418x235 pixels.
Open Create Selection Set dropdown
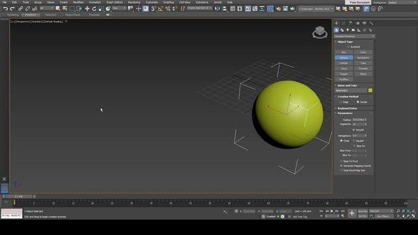click(199, 8)
